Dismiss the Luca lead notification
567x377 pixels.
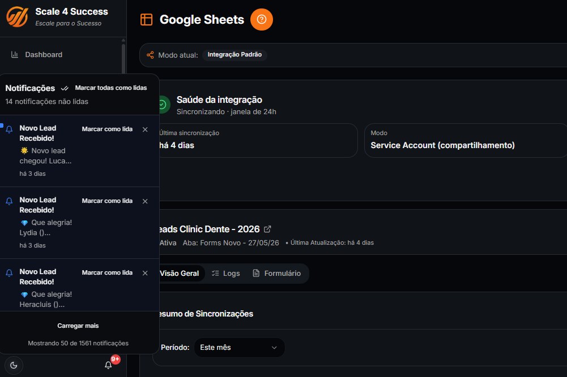click(145, 129)
